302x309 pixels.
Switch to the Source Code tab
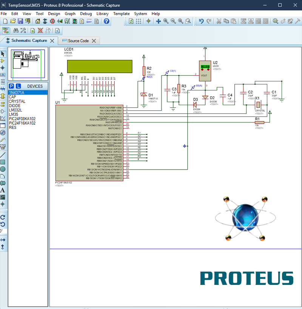point(78,41)
